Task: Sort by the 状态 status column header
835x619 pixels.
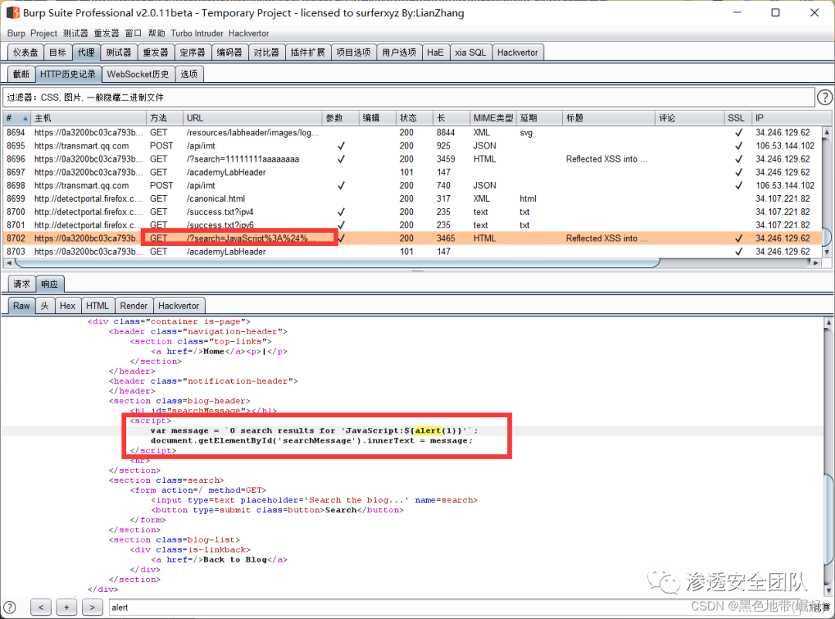Action: (x=414, y=118)
